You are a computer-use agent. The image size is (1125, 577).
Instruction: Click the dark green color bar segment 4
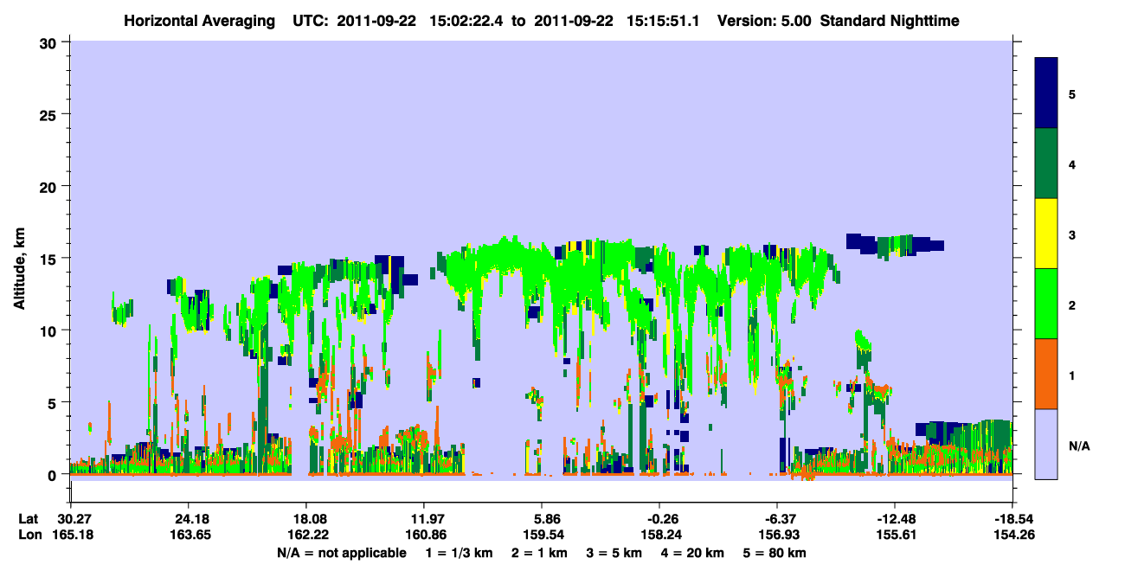pos(1046,163)
